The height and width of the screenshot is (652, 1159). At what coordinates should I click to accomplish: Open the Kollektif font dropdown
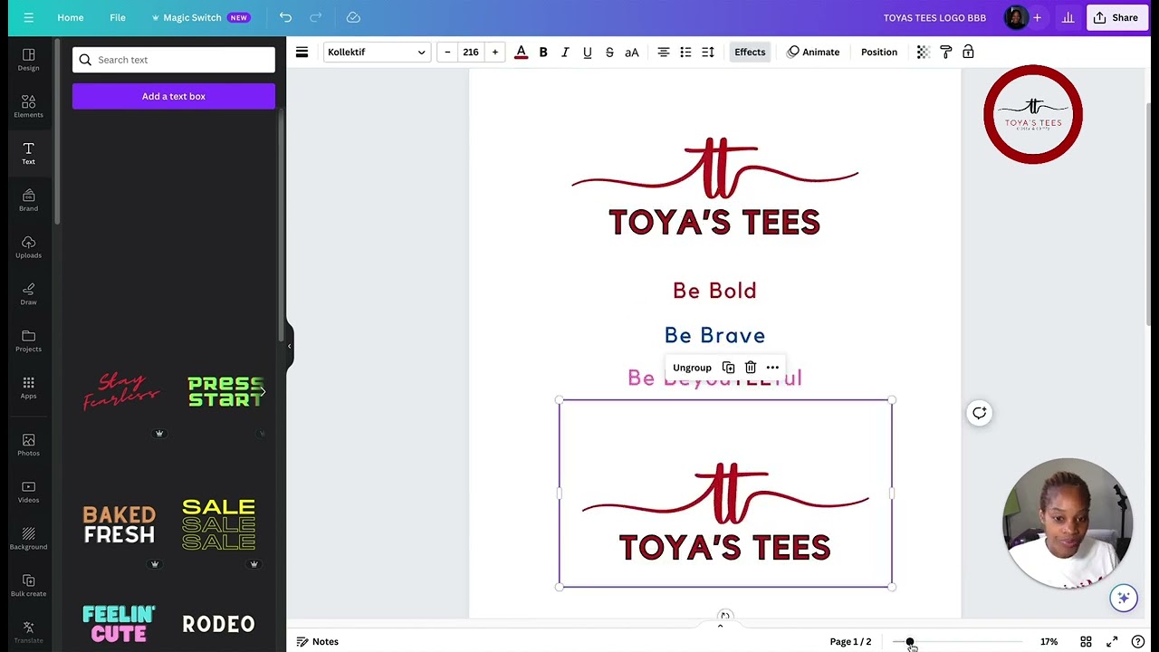point(376,52)
